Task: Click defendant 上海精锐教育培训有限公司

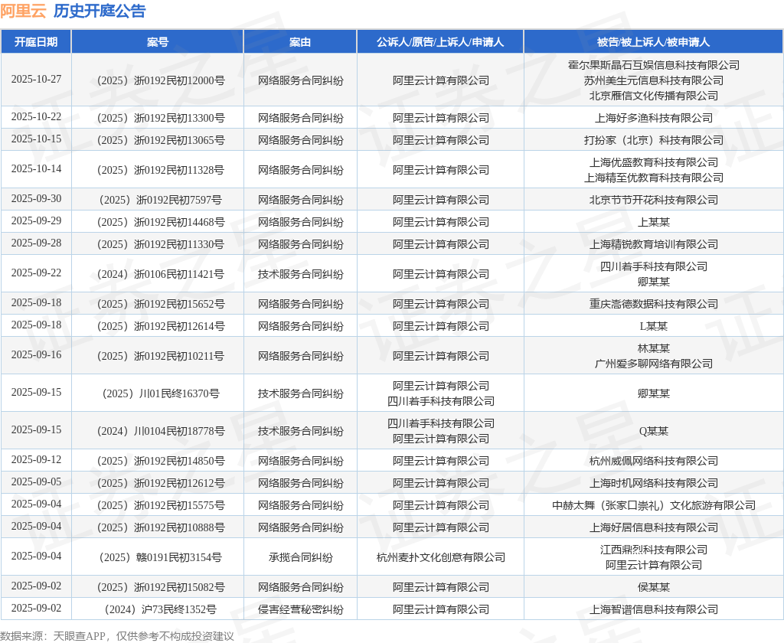Action: coord(654,244)
